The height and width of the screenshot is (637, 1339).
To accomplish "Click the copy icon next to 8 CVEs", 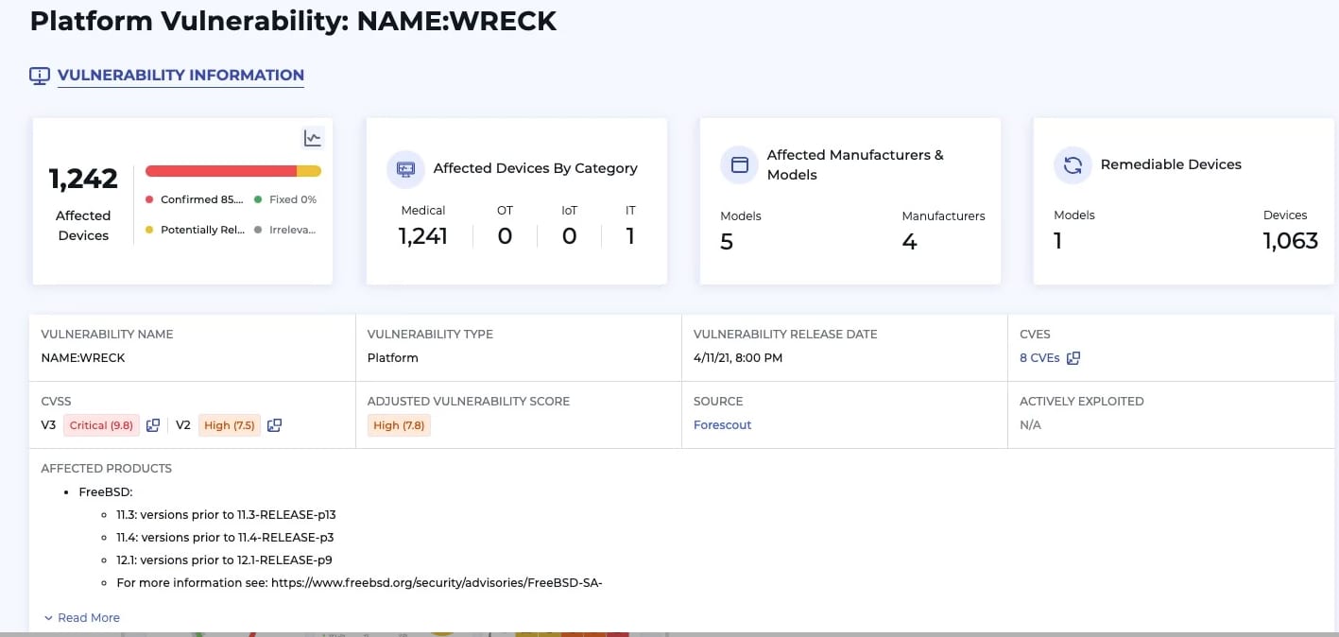I will [x=1073, y=358].
